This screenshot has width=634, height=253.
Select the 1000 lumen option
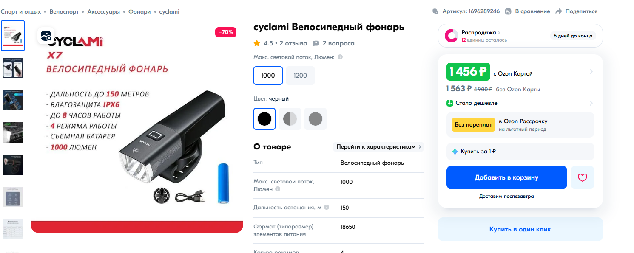[x=268, y=76]
